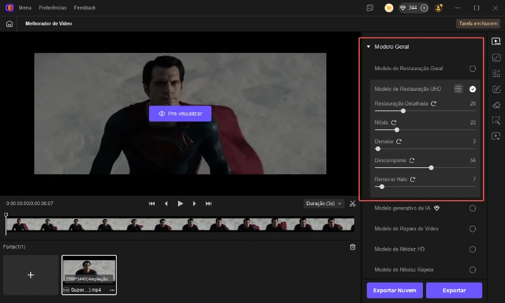The height and width of the screenshot is (303, 505).
Task: Enable Modelo de Reparo de Vídeo
Action: [x=472, y=229]
